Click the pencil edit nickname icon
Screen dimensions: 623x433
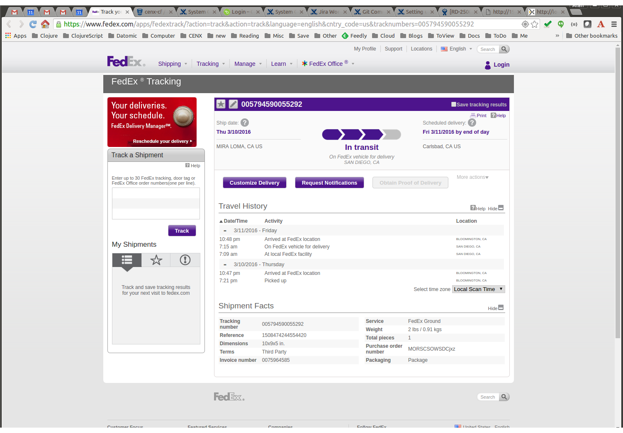click(234, 104)
